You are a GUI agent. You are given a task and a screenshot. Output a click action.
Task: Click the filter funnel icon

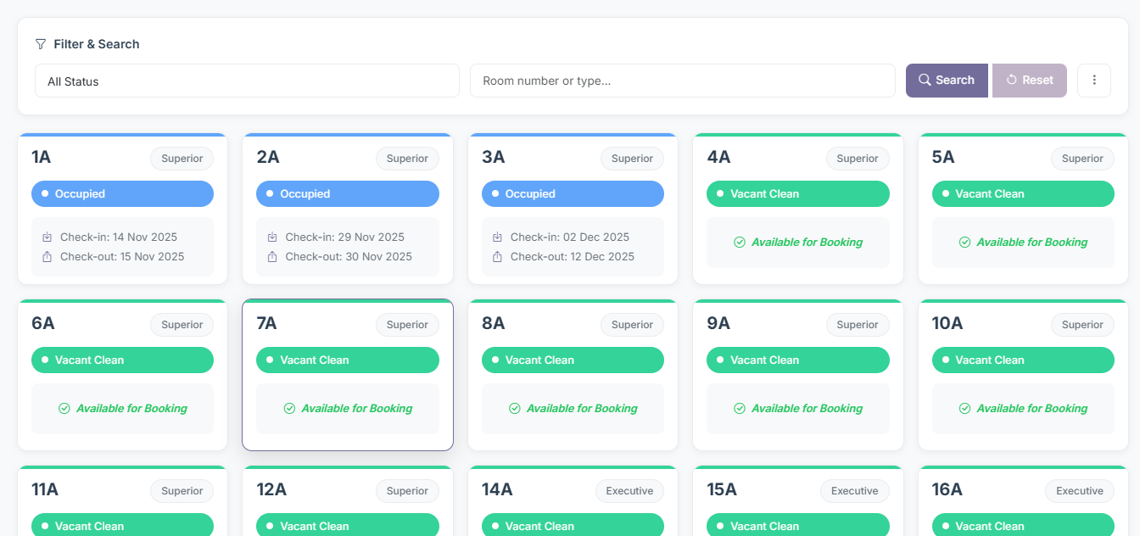(x=41, y=44)
